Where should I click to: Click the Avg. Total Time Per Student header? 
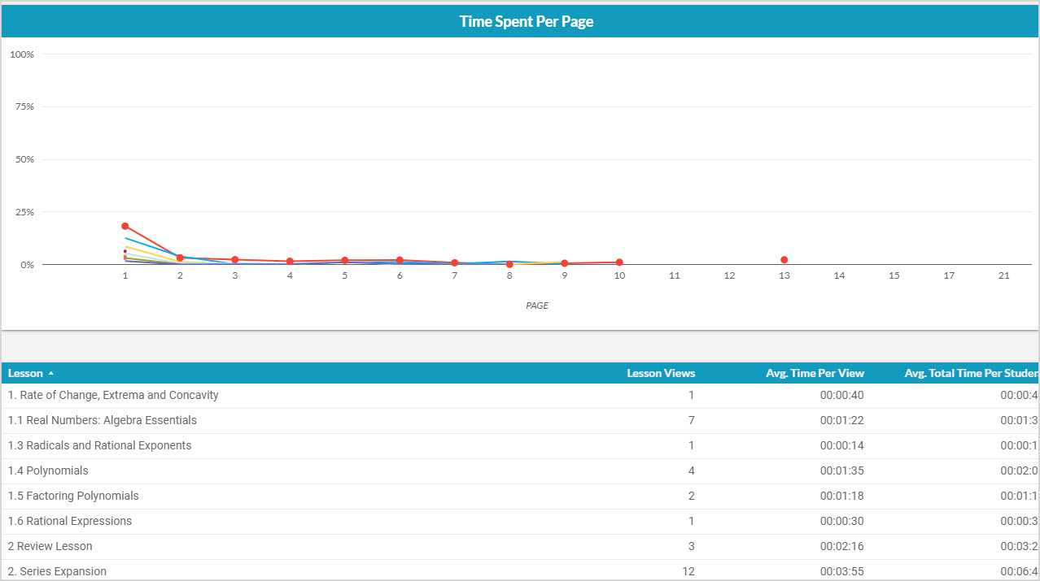click(x=971, y=374)
